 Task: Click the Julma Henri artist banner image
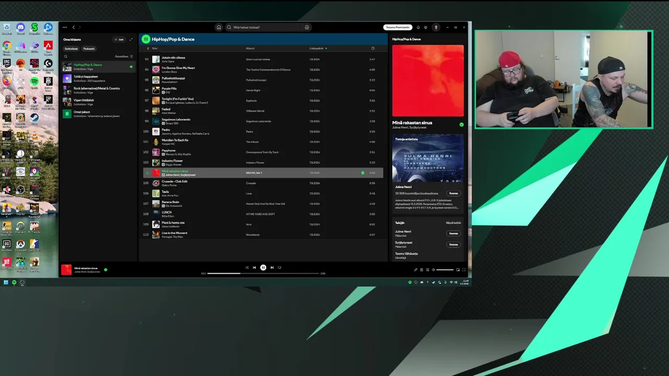pyautogui.click(x=428, y=158)
